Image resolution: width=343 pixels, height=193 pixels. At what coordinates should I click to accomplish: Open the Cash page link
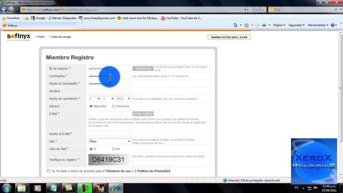pos(41,37)
